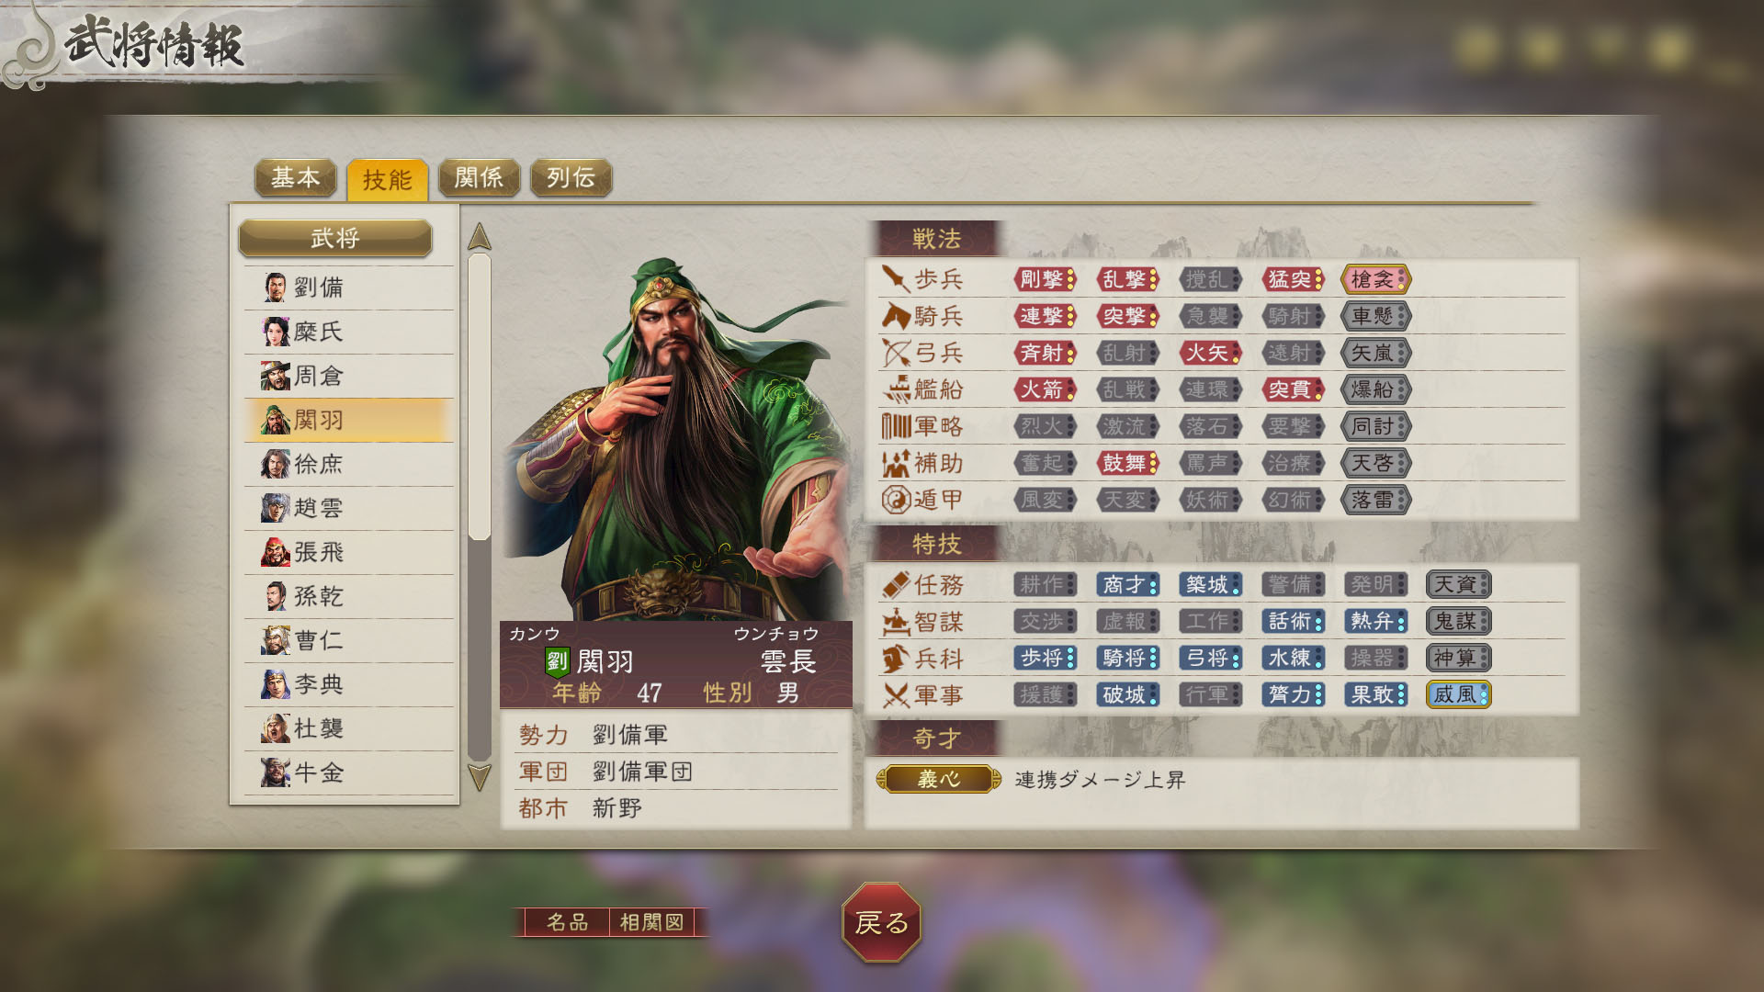Click the officer list down arrow
1764x992 pixels.
pos(480,777)
